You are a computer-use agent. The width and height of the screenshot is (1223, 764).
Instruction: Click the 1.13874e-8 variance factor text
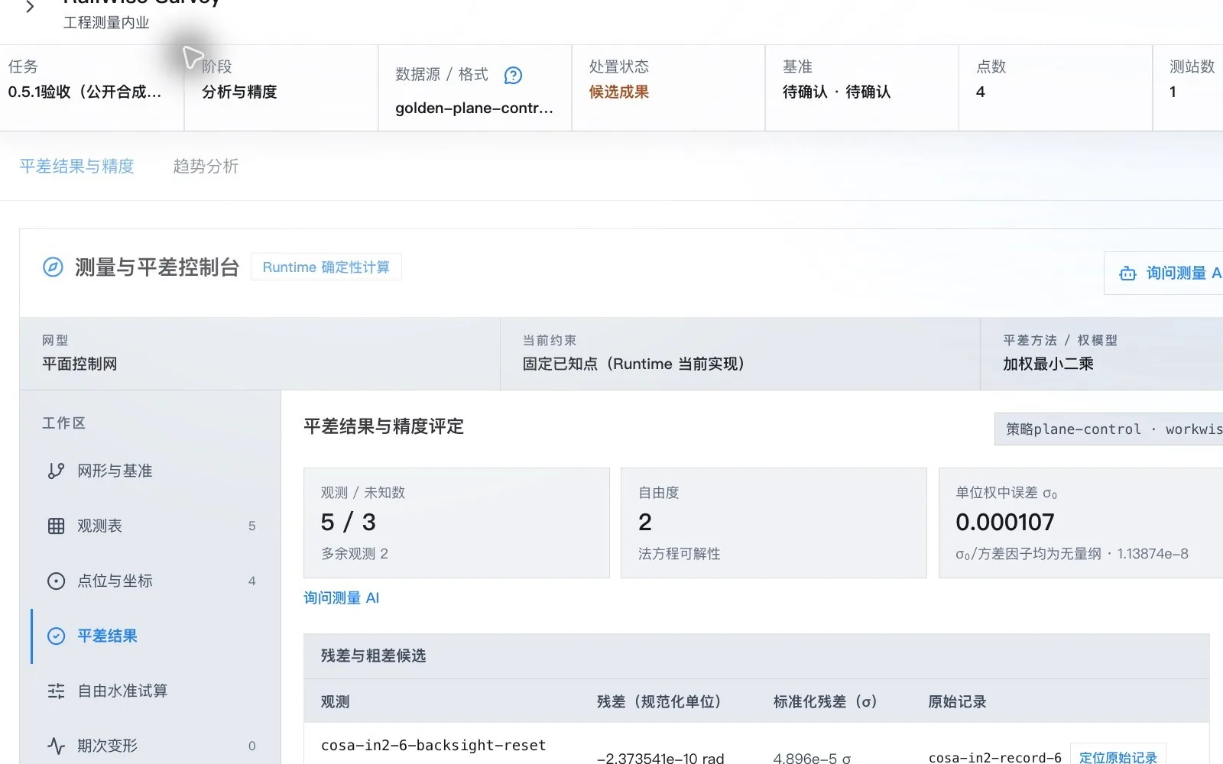click(1153, 553)
